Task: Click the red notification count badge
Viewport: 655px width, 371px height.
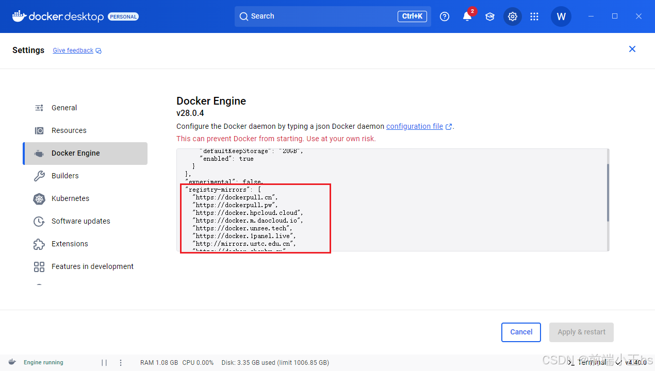Action: pyautogui.click(x=472, y=11)
